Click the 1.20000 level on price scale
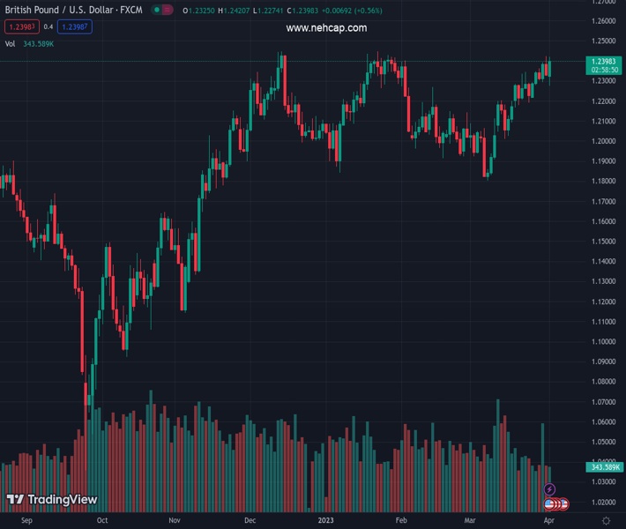Viewport: 626px width, 529px height. point(605,141)
